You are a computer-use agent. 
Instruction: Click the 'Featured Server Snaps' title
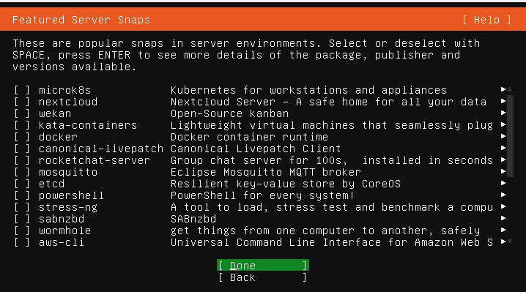point(81,20)
